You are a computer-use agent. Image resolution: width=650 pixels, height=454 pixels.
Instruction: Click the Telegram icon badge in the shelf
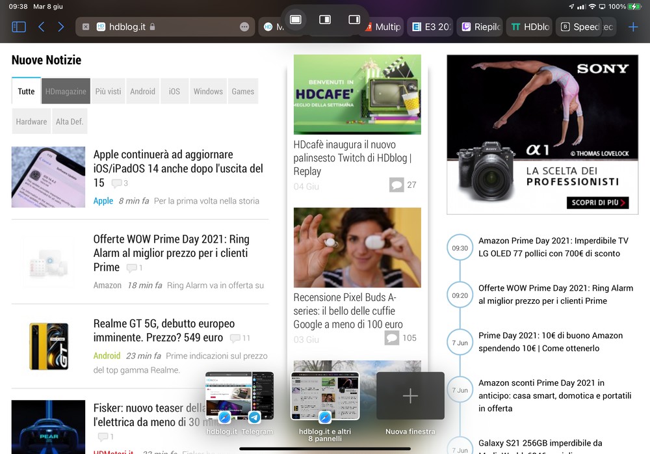(x=255, y=417)
